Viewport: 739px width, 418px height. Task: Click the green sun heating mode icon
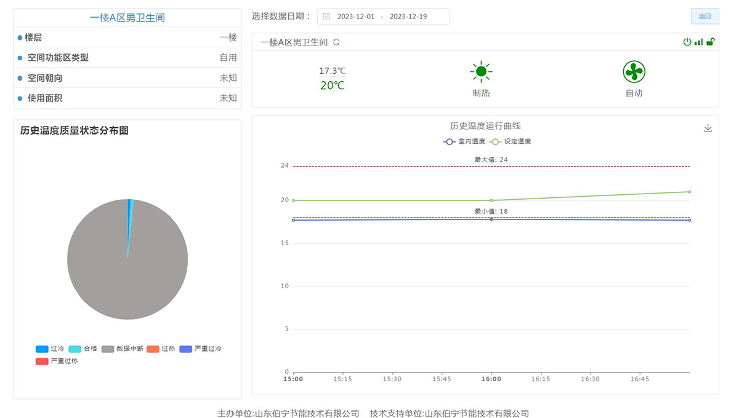481,72
